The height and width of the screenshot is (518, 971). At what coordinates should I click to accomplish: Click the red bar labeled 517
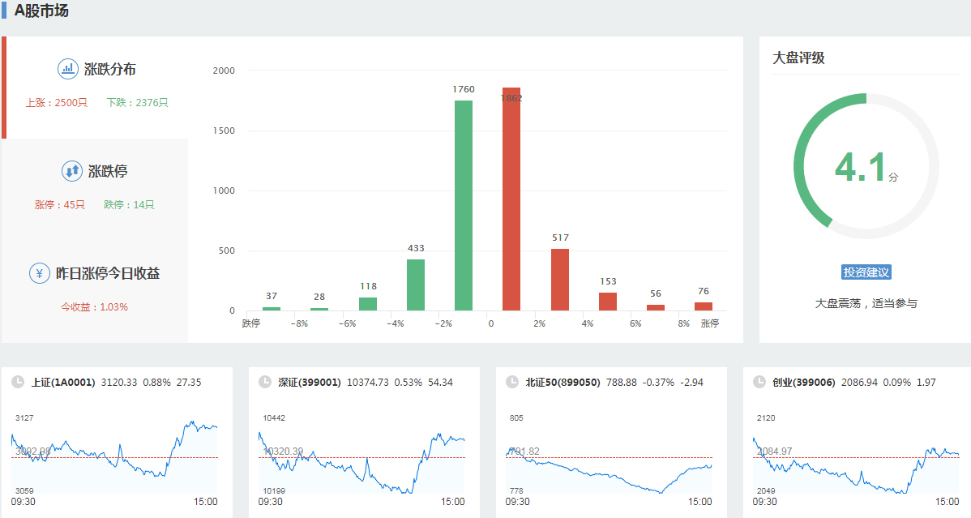pos(560,280)
